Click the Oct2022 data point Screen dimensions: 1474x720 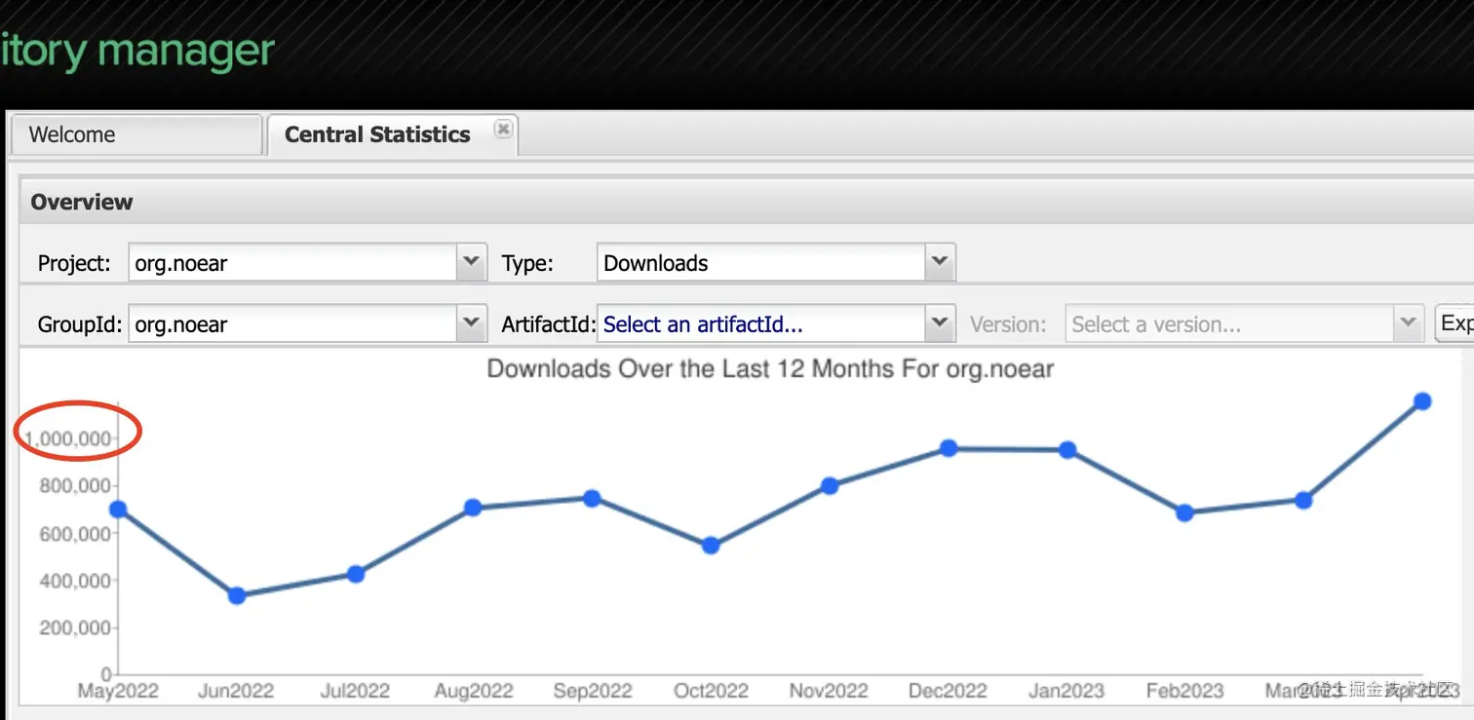(x=711, y=546)
